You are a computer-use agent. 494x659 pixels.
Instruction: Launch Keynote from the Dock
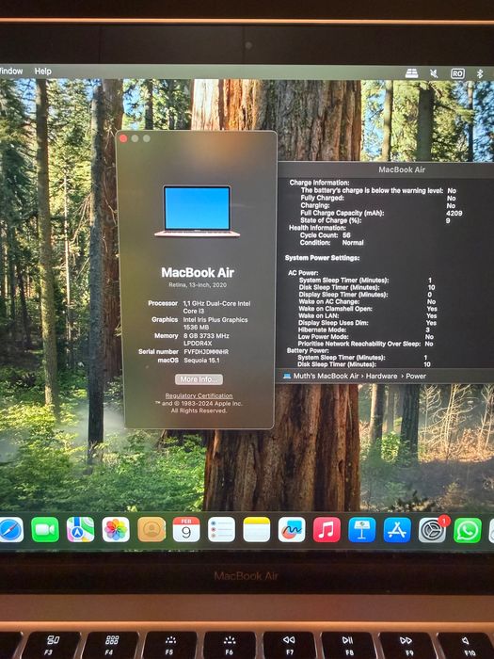(x=361, y=529)
